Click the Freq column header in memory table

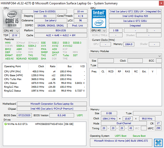[94, 72]
